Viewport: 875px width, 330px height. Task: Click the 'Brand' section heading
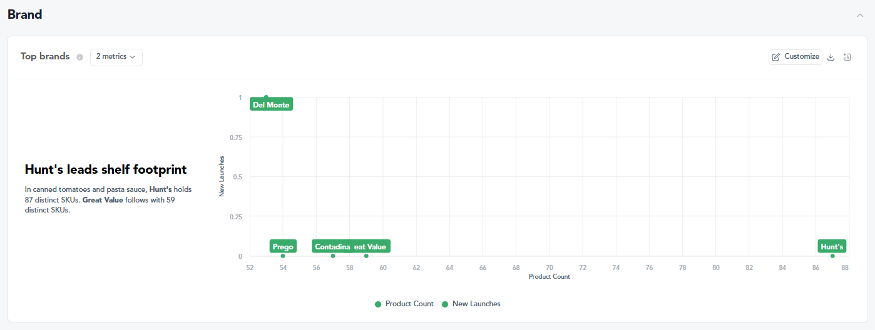click(25, 14)
